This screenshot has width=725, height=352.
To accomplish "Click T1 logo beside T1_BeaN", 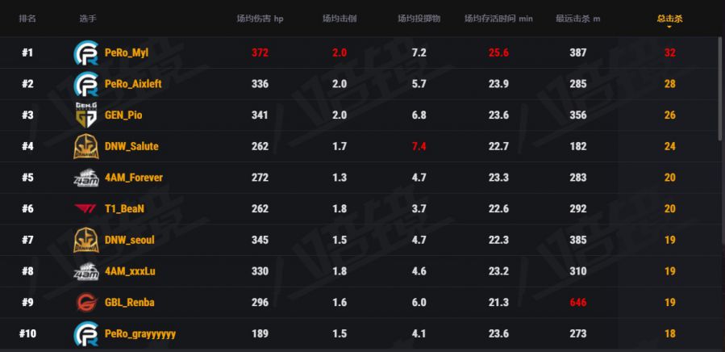I will pos(85,209).
